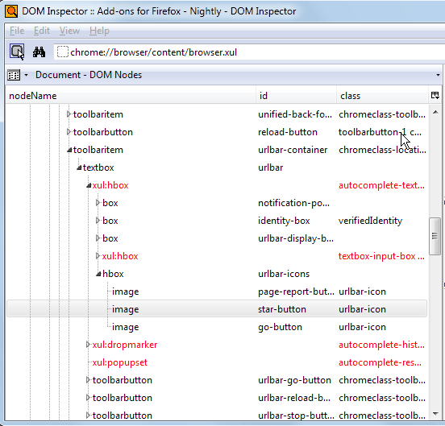Sort by the nodeName column header
Image resolution: width=445 pixels, height=426 pixels.
(x=131, y=96)
